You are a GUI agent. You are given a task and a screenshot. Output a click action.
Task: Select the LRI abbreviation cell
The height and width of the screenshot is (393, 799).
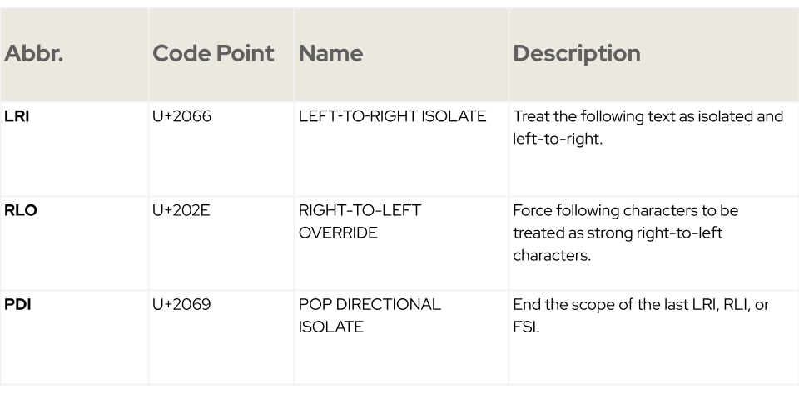(x=17, y=116)
